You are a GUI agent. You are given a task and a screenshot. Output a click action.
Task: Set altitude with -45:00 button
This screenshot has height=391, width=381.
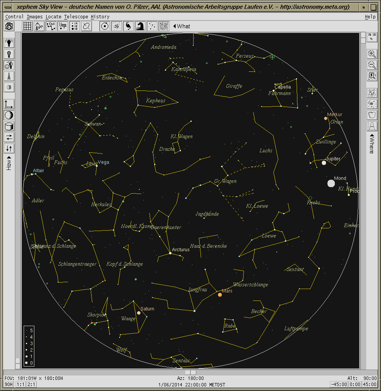click(339, 384)
